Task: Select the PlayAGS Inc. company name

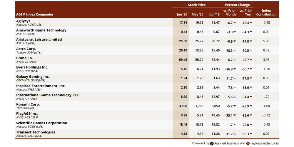Action: coord(27,113)
